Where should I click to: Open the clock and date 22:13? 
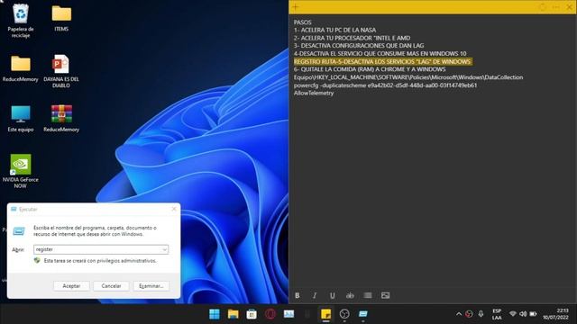(555, 314)
